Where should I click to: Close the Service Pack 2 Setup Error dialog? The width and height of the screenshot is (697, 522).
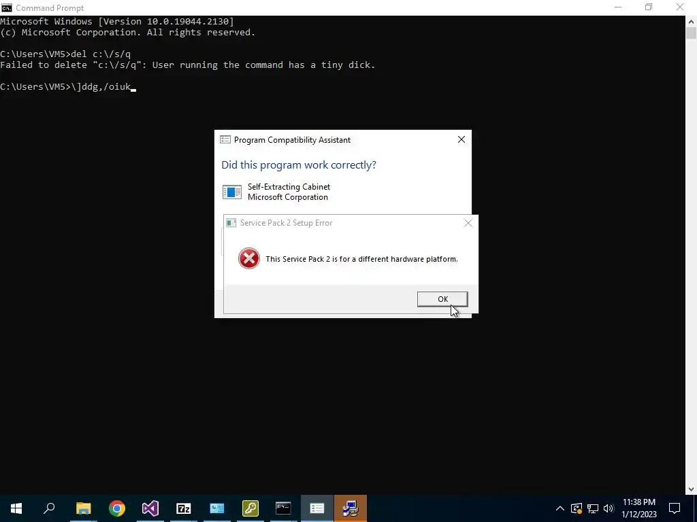[468, 223]
